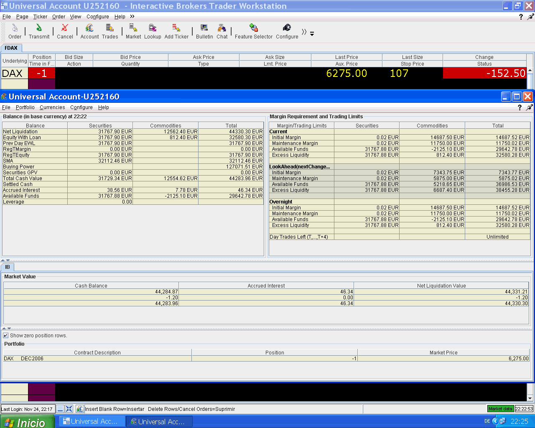The height and width of the screenshot is (428, 535).
Task: Open the File menu in Trader Workstation
Action: (7, 17)
